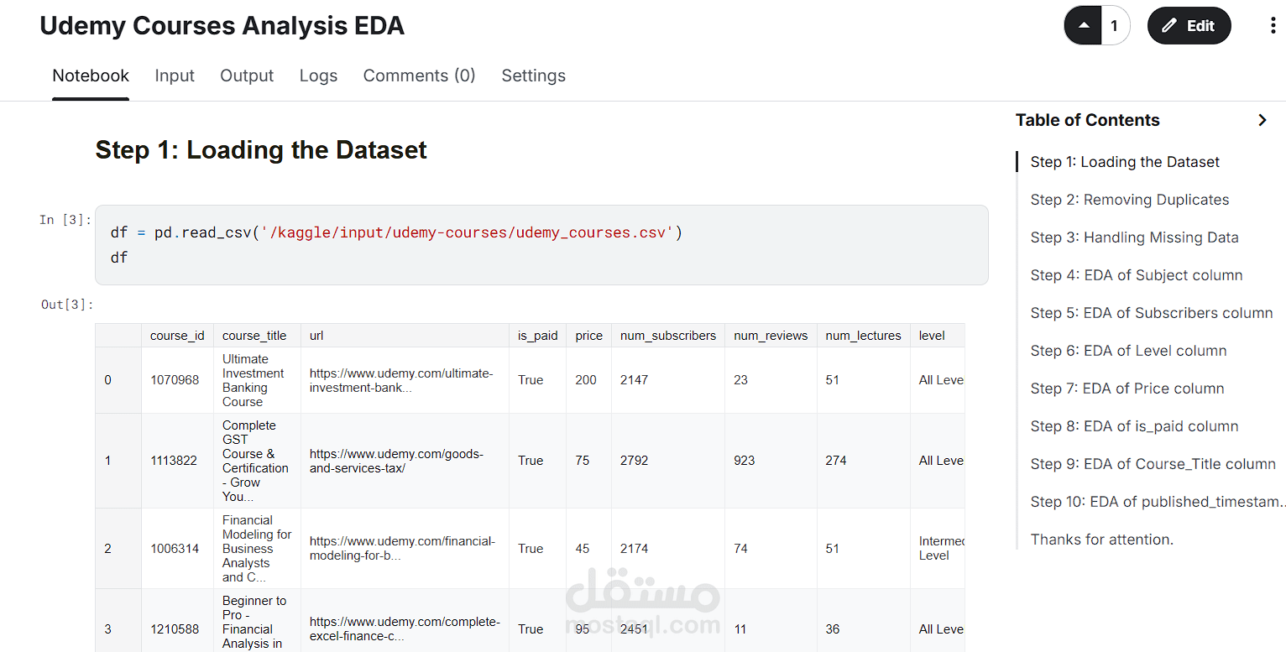Switch to the Notebook tab
Image resolution: width=1286 pixels, height=652 pixels.
tap(91, 76)
